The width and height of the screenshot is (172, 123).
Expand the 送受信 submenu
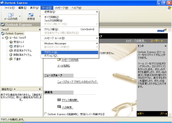tap(97, 12)
